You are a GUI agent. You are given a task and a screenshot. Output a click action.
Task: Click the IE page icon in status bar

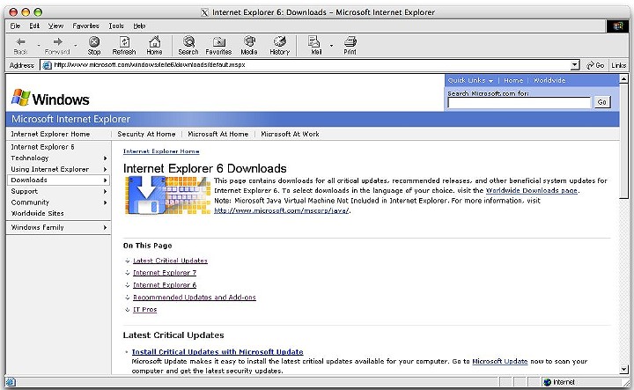[x=11, y=382]
